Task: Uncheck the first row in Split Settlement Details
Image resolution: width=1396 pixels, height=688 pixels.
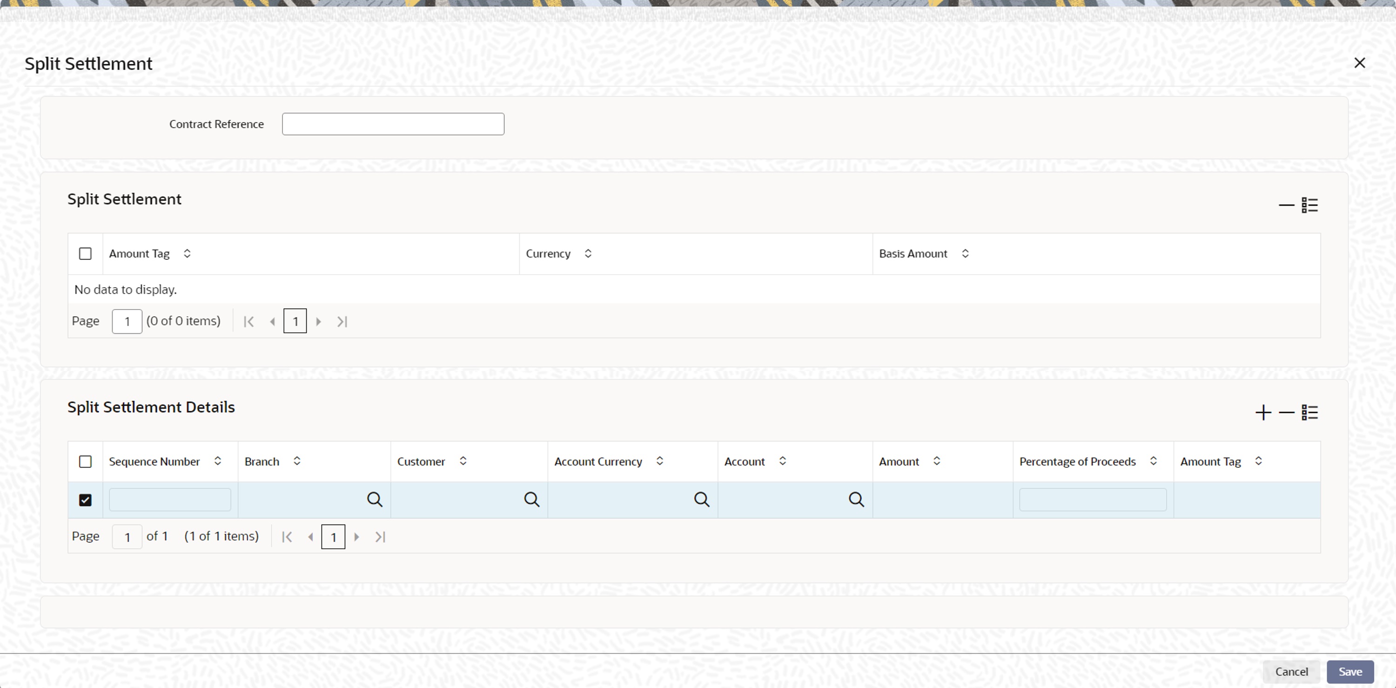Action: point(86,499)
